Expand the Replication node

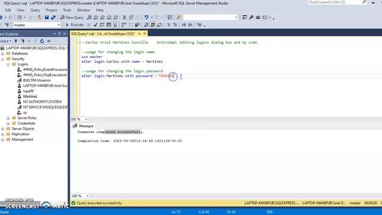[2, 134]
